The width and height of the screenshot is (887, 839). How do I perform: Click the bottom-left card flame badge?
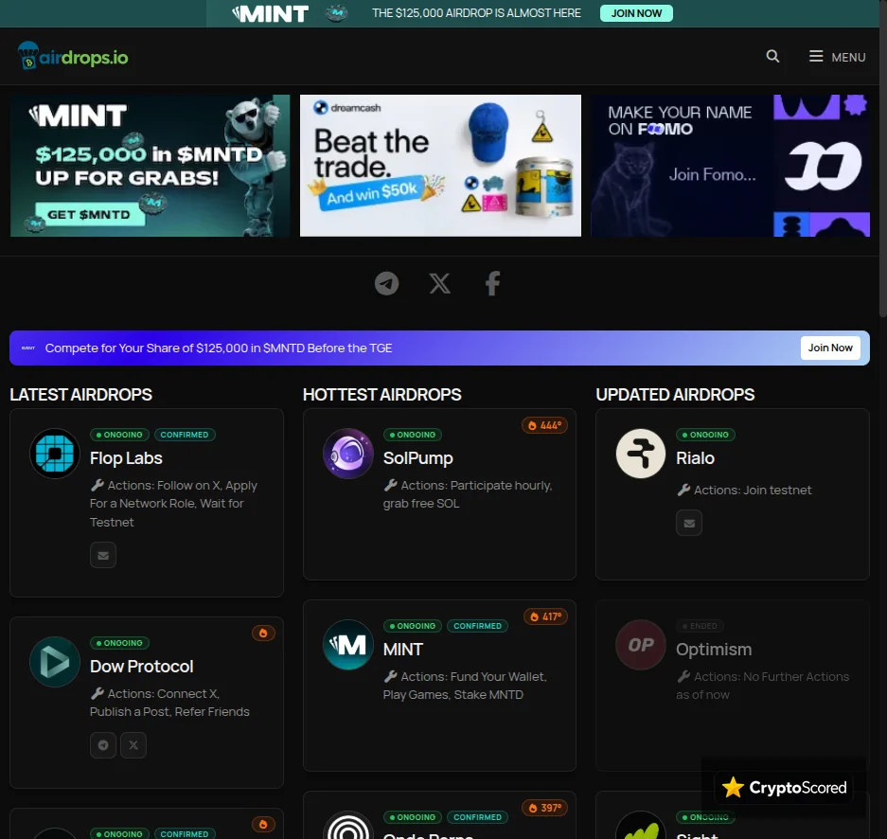(263, 824)
